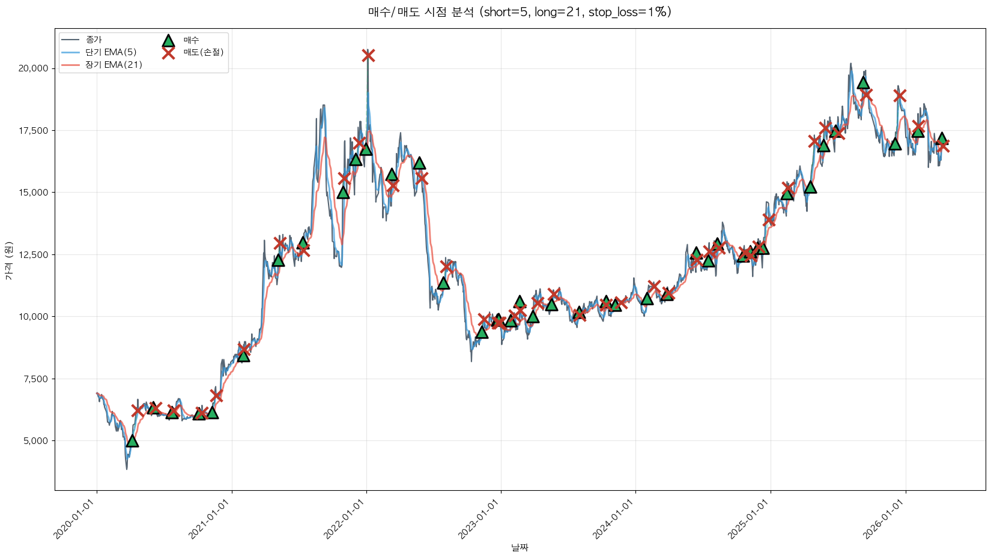Click the chart title with short=5, long=21
The width and height of the screenshot is (991, 558).
click(x=520, y=12)
